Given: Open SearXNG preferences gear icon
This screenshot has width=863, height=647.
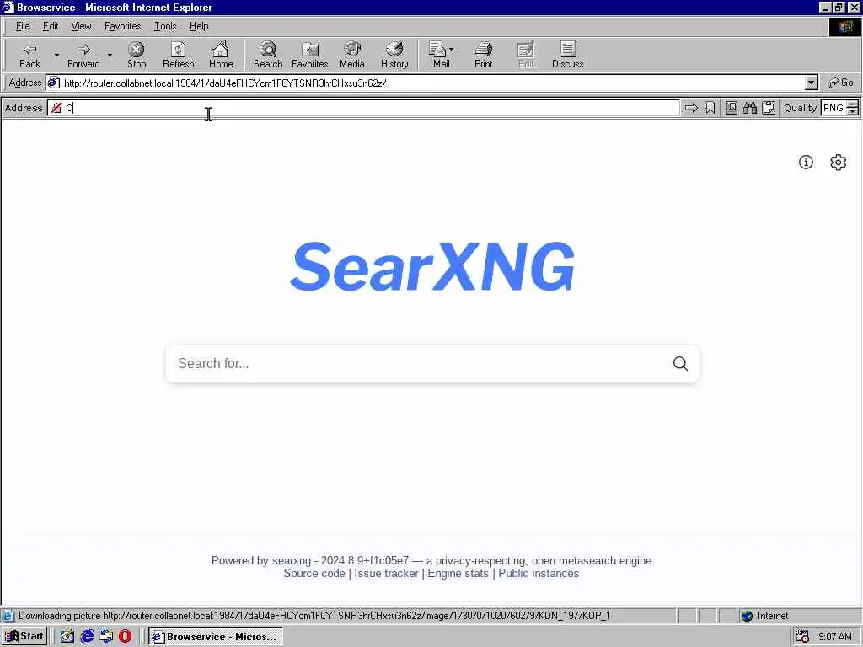Looking at the screenshot, I should pyautogui.click(x=838, y=163).
